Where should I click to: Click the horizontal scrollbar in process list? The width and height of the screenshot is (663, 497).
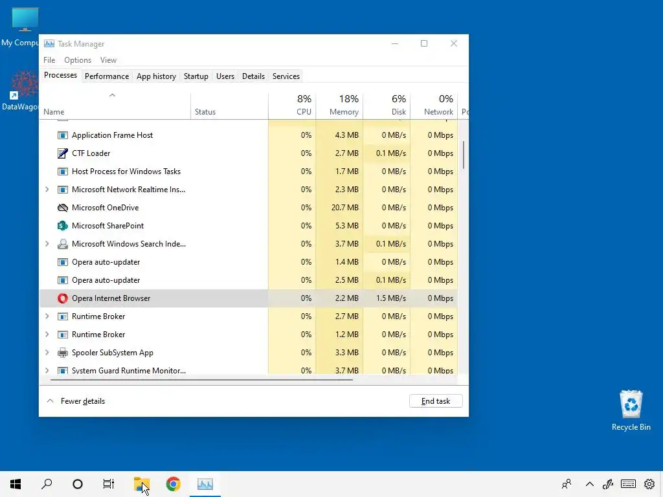201,379
